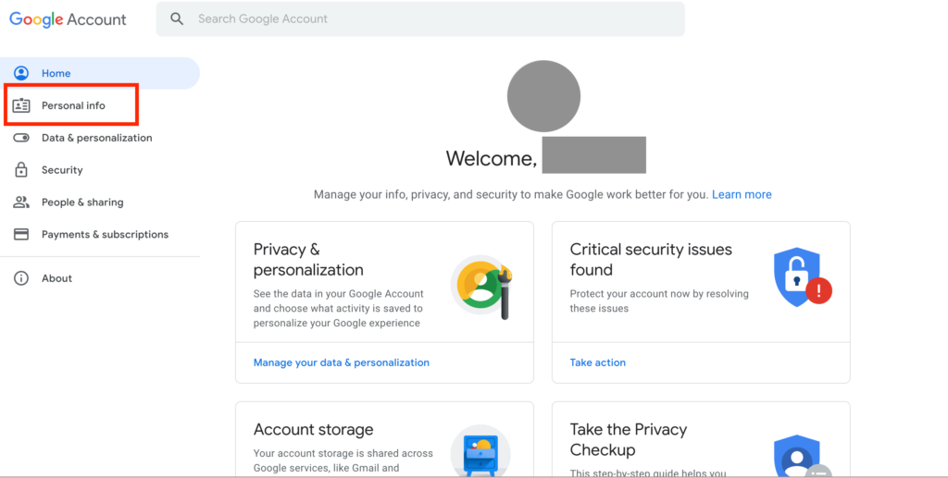The width and height of the screenshot is (948, 478).
Task: Go to Data & personalization section
Action: 96,138
